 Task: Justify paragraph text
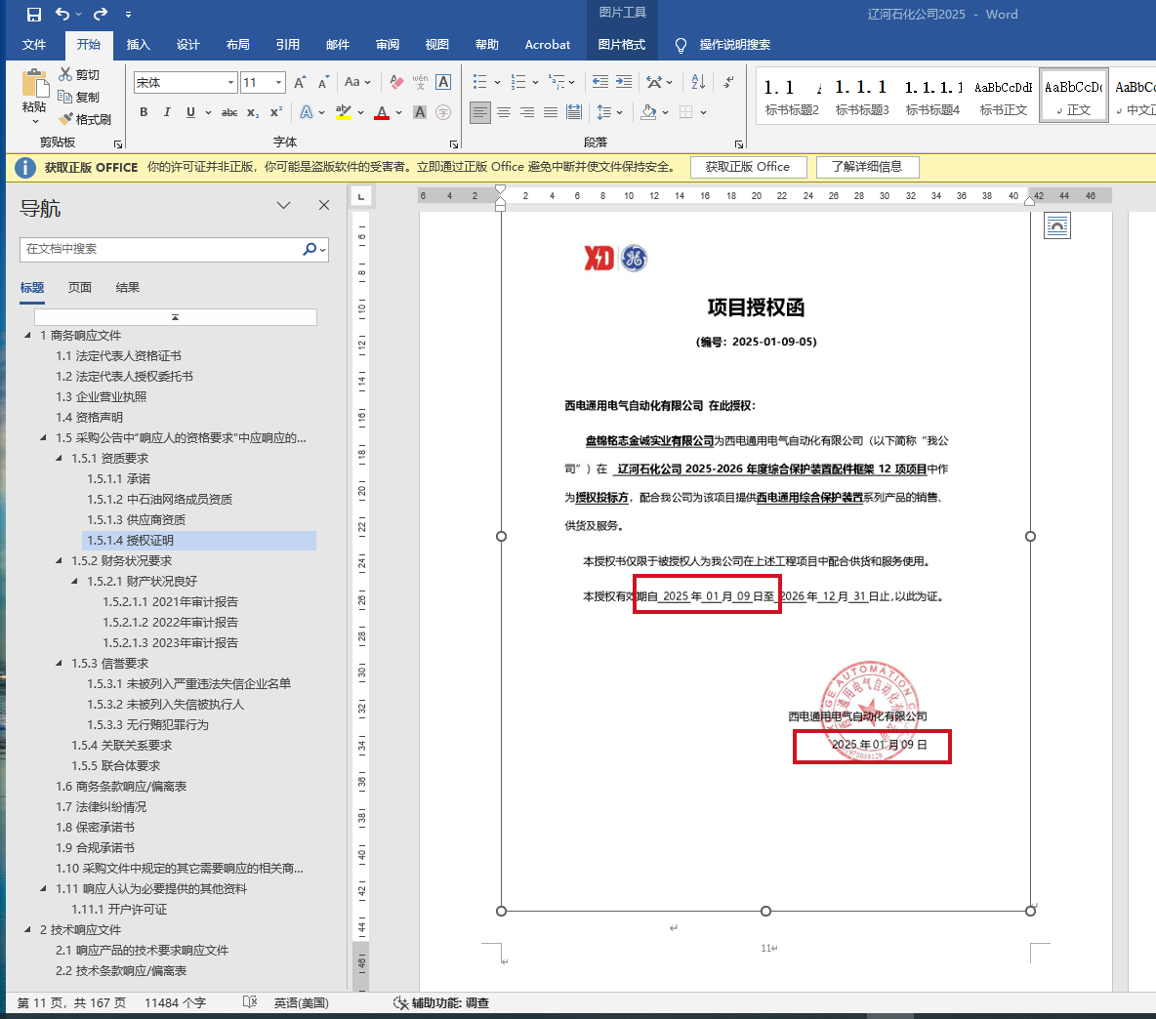pyautogui.click(x=551, y=112)
